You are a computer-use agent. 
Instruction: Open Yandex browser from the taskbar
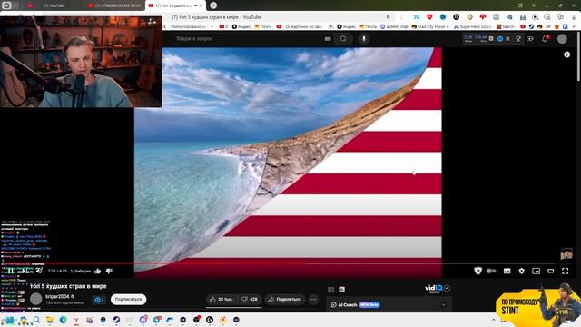76,320
